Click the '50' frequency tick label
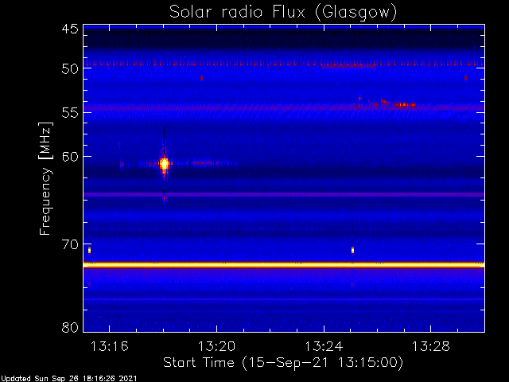The width and height of the screenshot is (509, 382). point(70,68)
